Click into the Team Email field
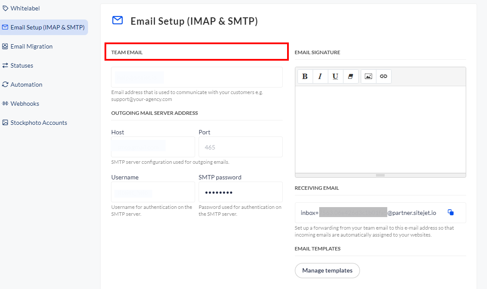The image size is (487, 289). point(196,77)
